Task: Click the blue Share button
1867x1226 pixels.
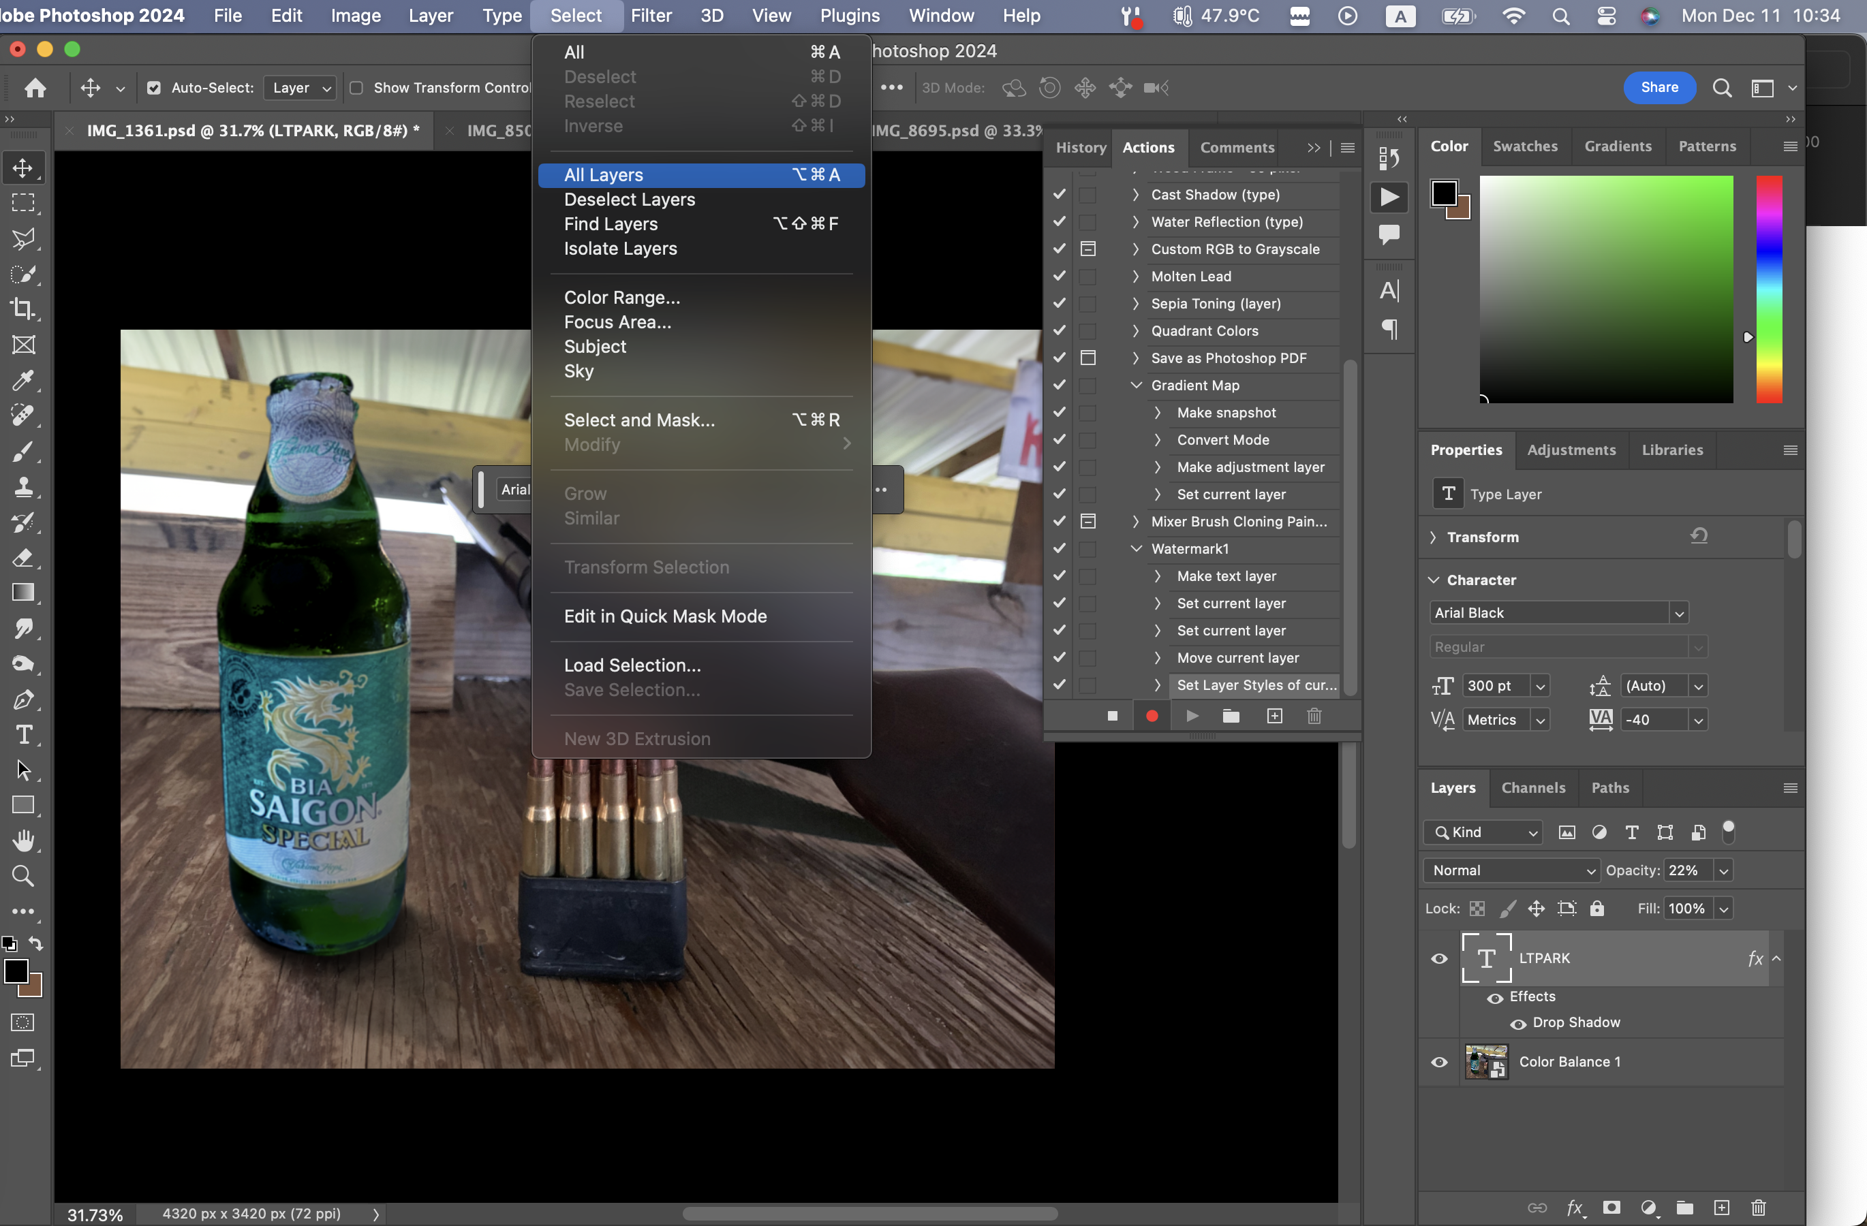Action: [x=1659, y=88]
